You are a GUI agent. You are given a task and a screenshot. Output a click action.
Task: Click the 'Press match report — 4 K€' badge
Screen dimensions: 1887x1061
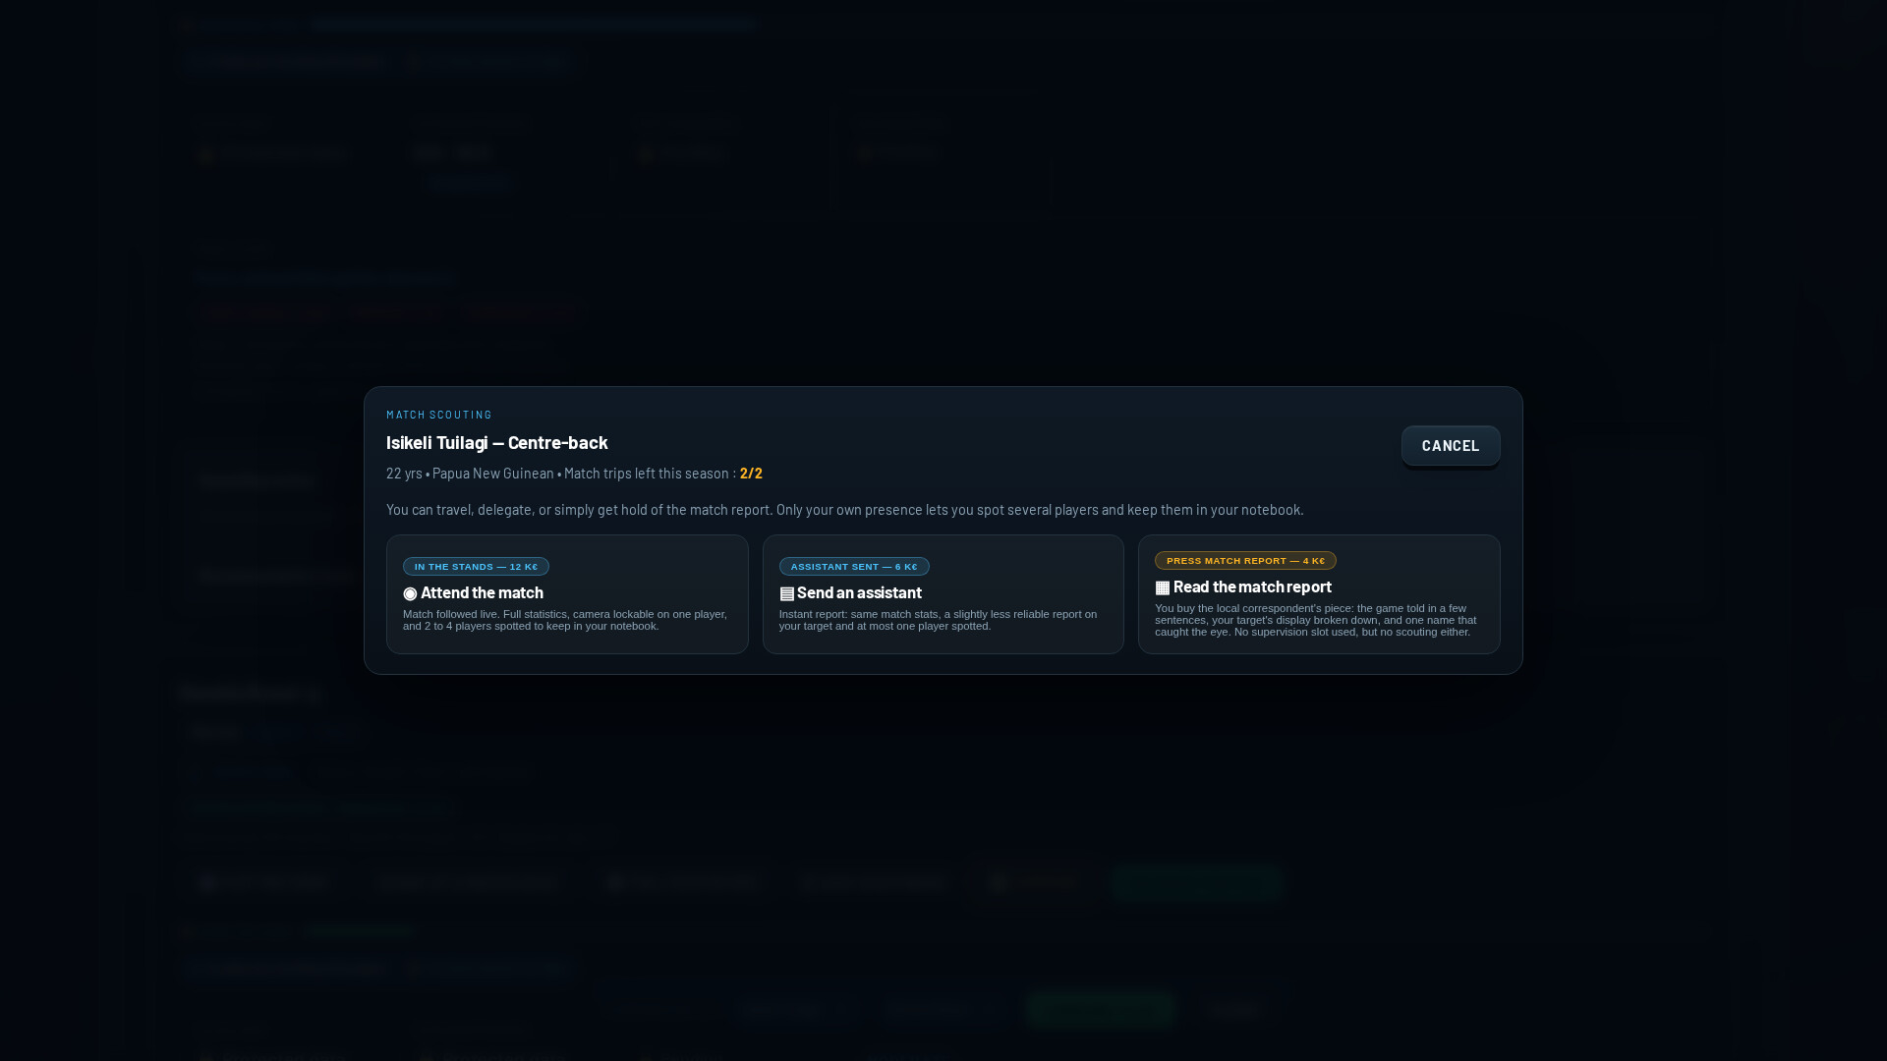point(1245,561)
